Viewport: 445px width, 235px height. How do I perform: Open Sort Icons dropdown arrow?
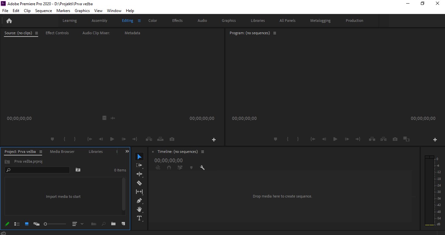tap(82, 224)
